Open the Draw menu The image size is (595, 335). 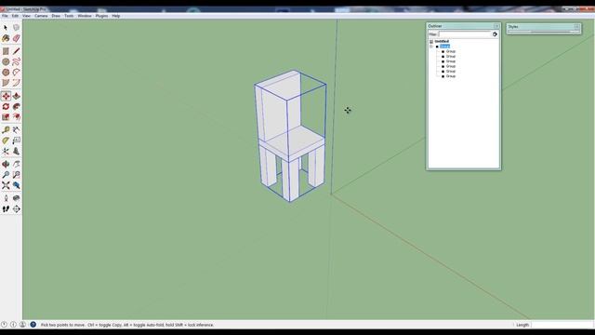coord(56,16)
